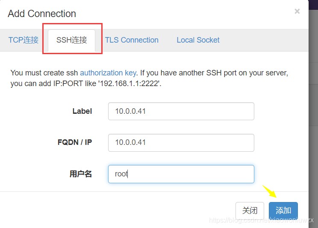Click the FQDN / IP field caption
Screen dimensions: 318x228
click(x=75, y=142)
